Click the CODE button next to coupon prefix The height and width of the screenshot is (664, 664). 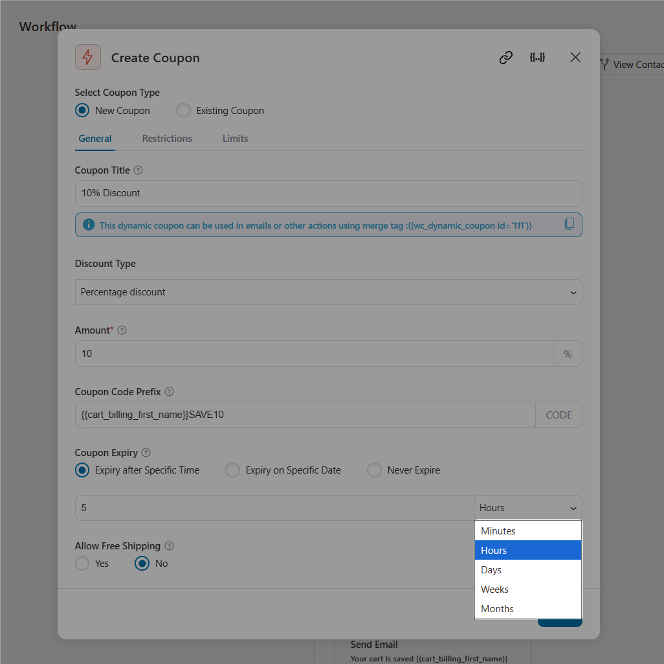click(559, 415)
